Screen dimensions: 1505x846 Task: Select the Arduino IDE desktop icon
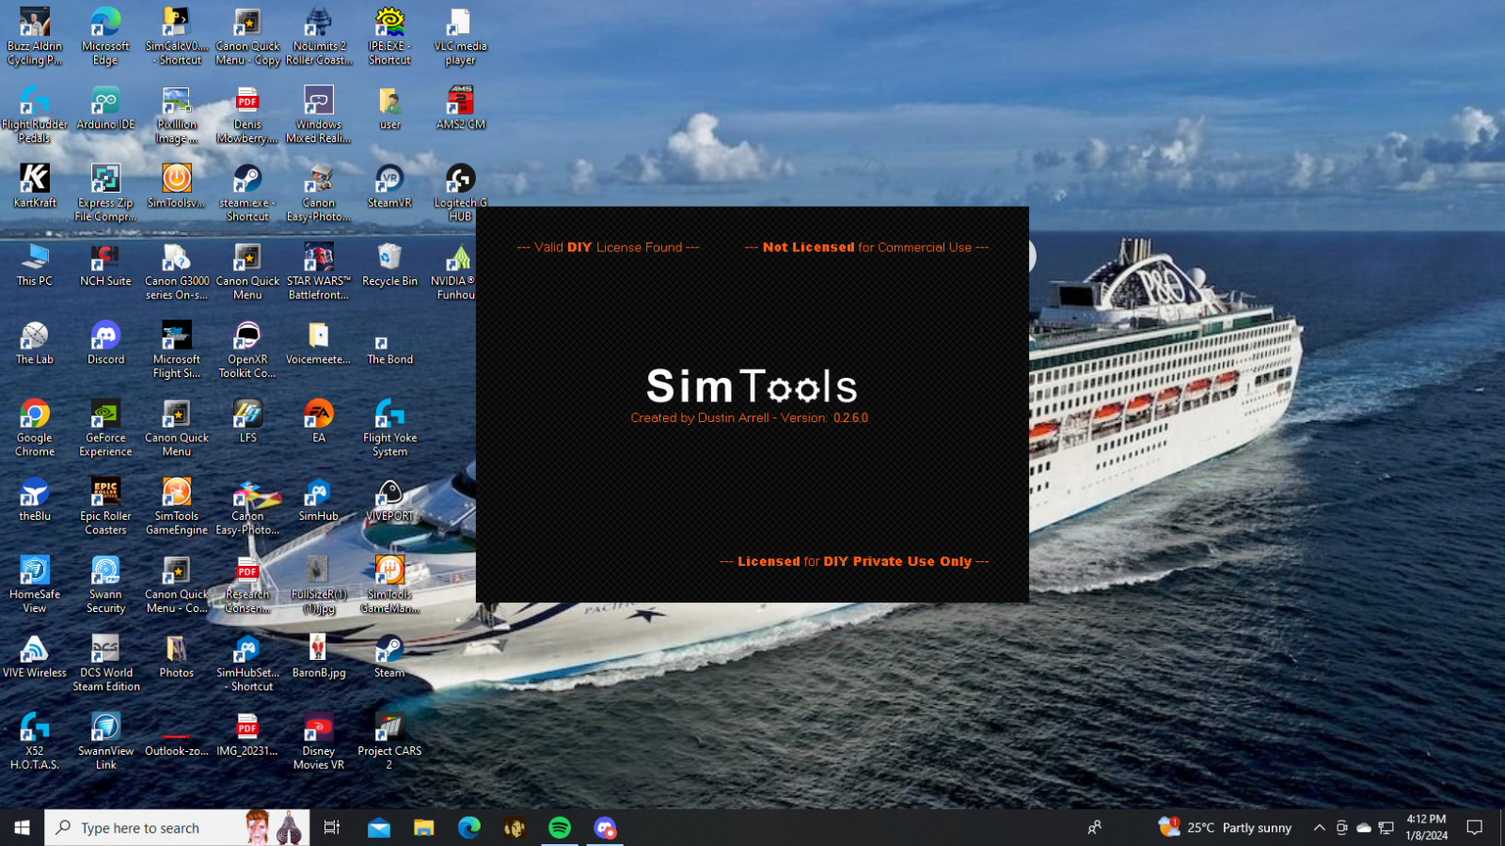tap(105, 107)
